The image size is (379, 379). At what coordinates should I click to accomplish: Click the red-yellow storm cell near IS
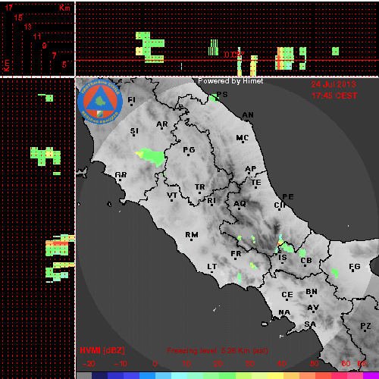(280, 243)
